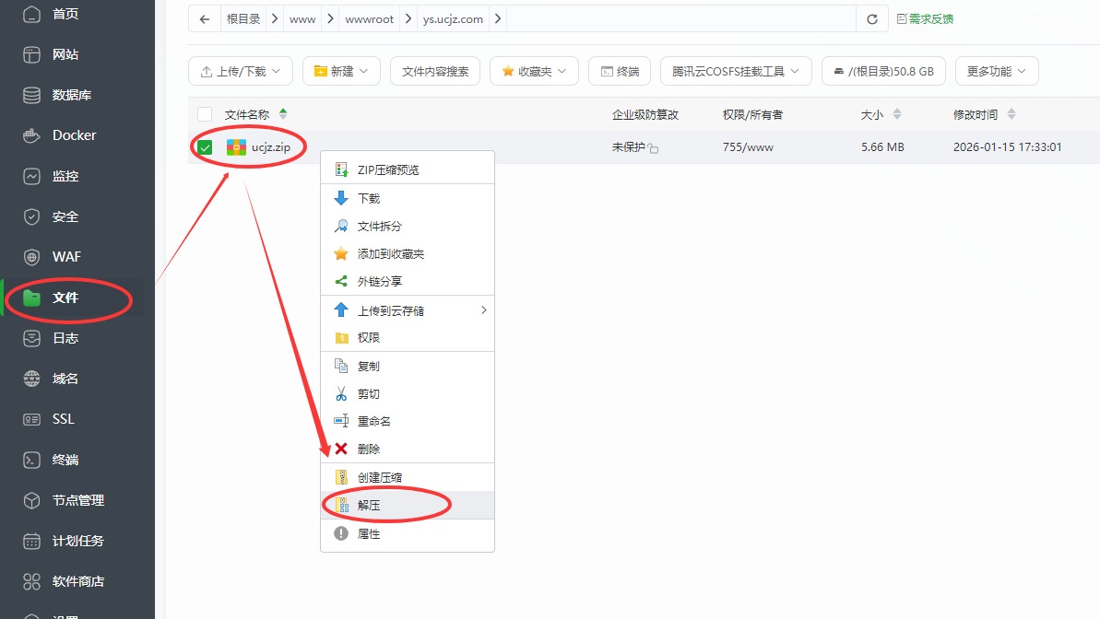
Task: Expand the 上传到云存储 submenu
Action: tap(391, 309)
